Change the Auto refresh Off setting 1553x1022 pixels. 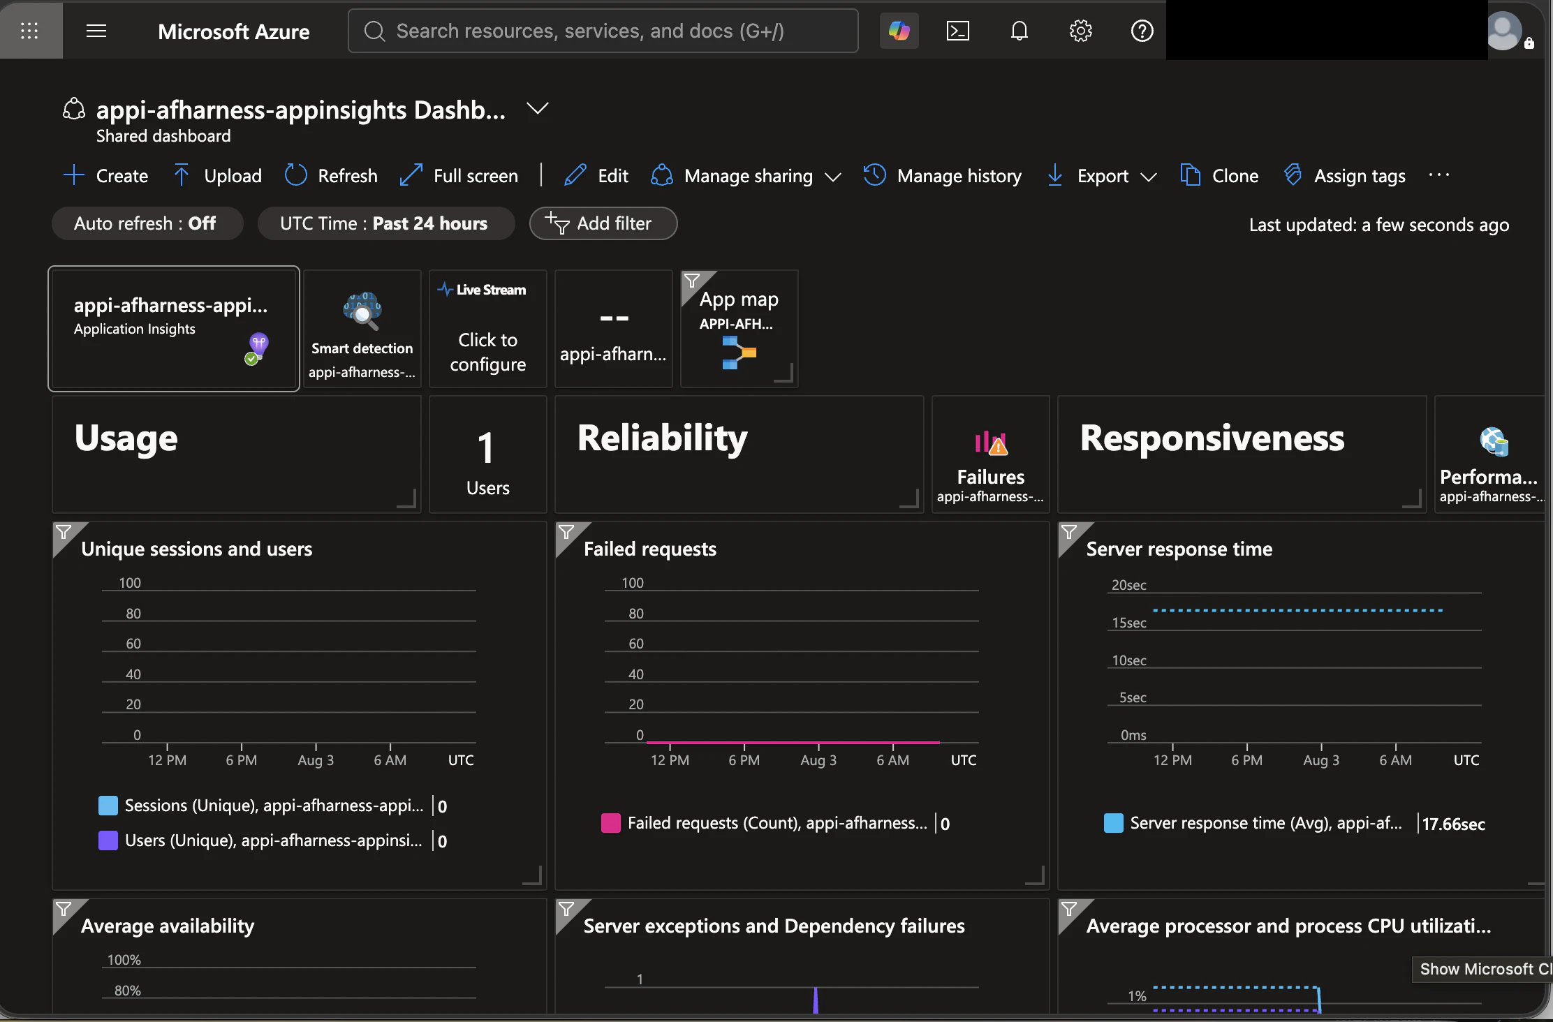point(147,223)
